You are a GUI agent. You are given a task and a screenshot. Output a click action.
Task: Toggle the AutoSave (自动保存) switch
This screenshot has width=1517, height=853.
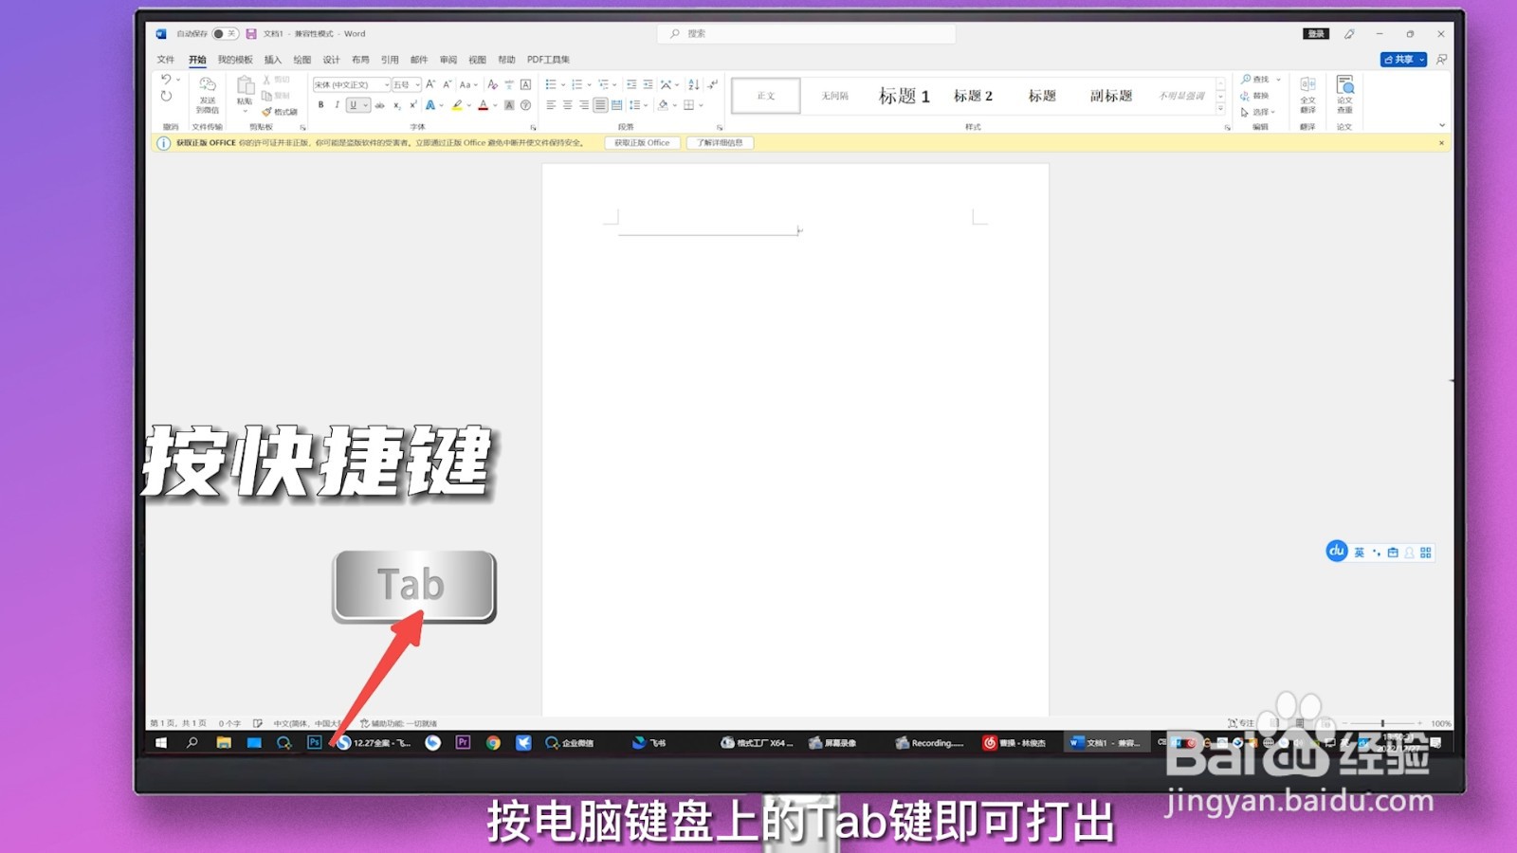point(225,34)
